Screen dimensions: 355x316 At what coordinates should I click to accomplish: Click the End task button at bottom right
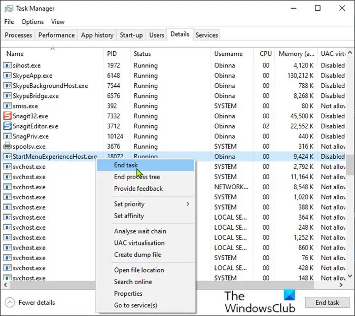[327, 302]
